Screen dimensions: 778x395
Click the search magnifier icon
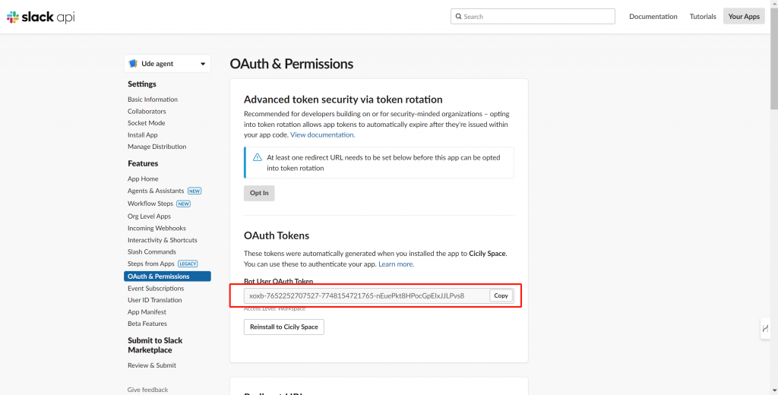[458, 17]
